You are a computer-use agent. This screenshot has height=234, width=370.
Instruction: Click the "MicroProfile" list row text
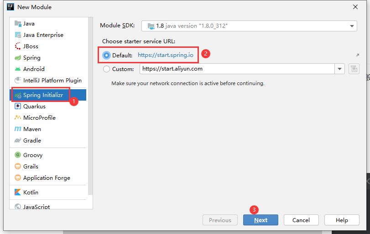tap(39, 118)
